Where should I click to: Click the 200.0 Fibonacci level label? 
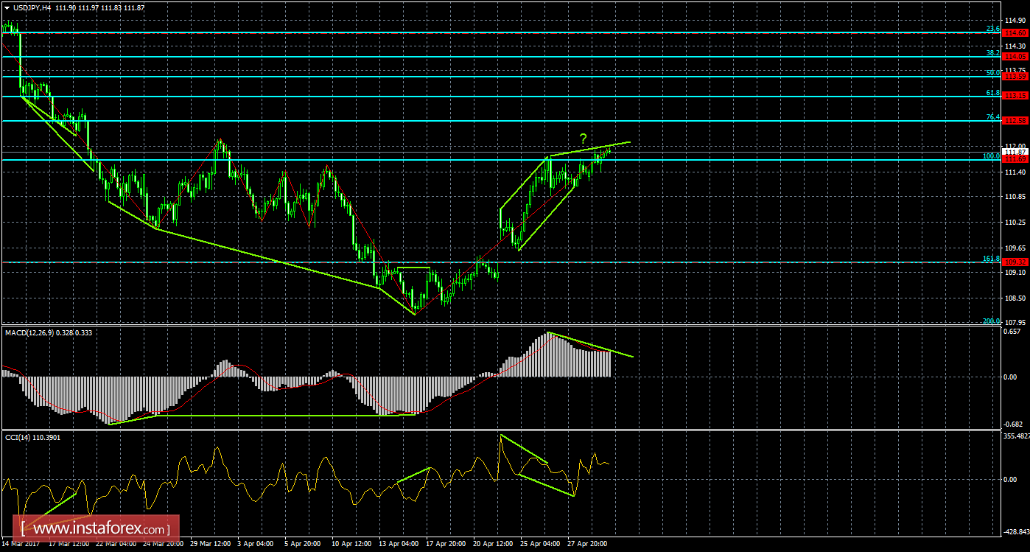click(x=991, y=321)
